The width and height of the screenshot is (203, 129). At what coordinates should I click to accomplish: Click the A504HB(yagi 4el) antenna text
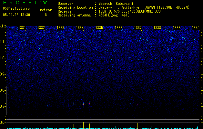114,15
